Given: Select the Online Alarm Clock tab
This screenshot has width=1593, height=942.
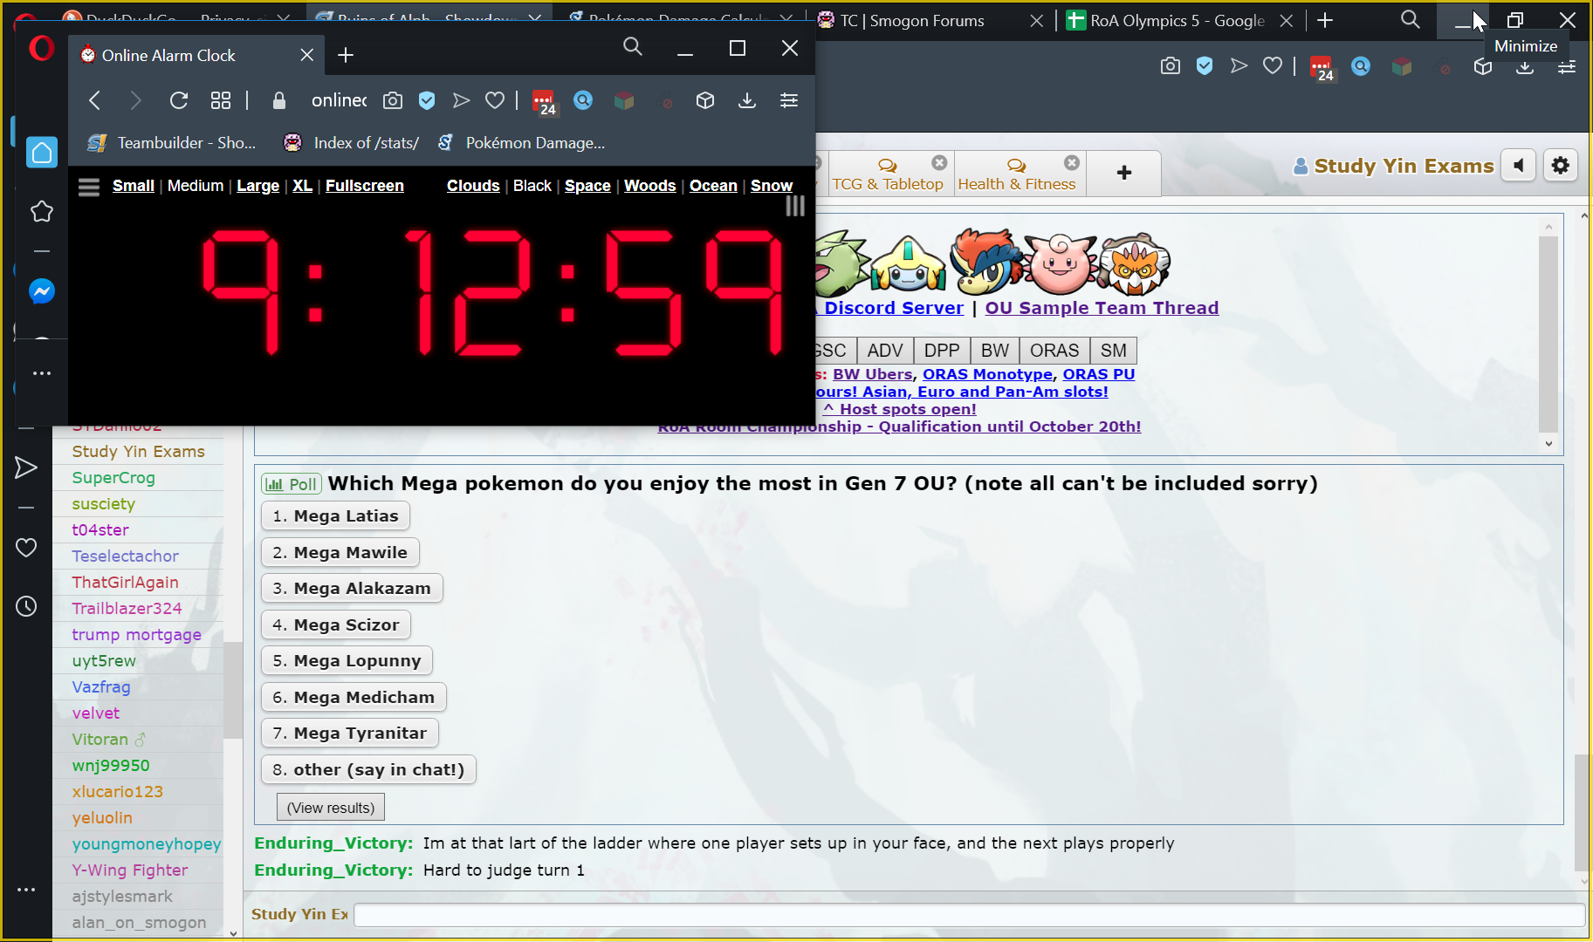Looking at the screenshot, I should coord(196,55).
